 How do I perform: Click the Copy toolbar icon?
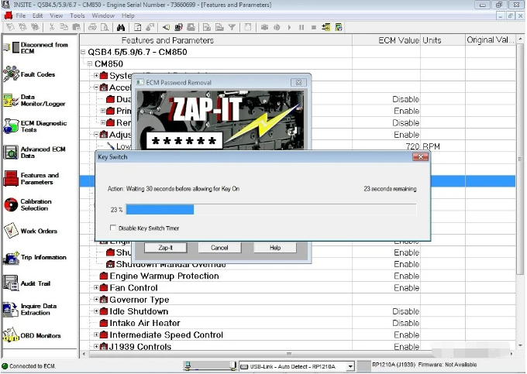pyautogui.click(x=64, y=27)
